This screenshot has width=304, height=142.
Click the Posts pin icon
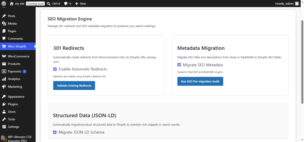click(4, 16)
